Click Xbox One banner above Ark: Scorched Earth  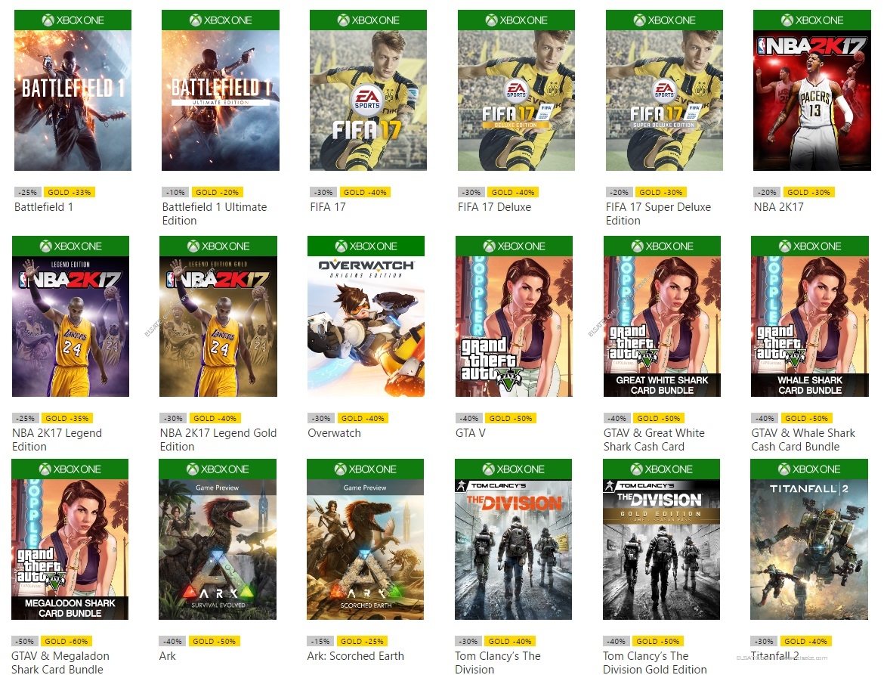[x=366, y=469]
